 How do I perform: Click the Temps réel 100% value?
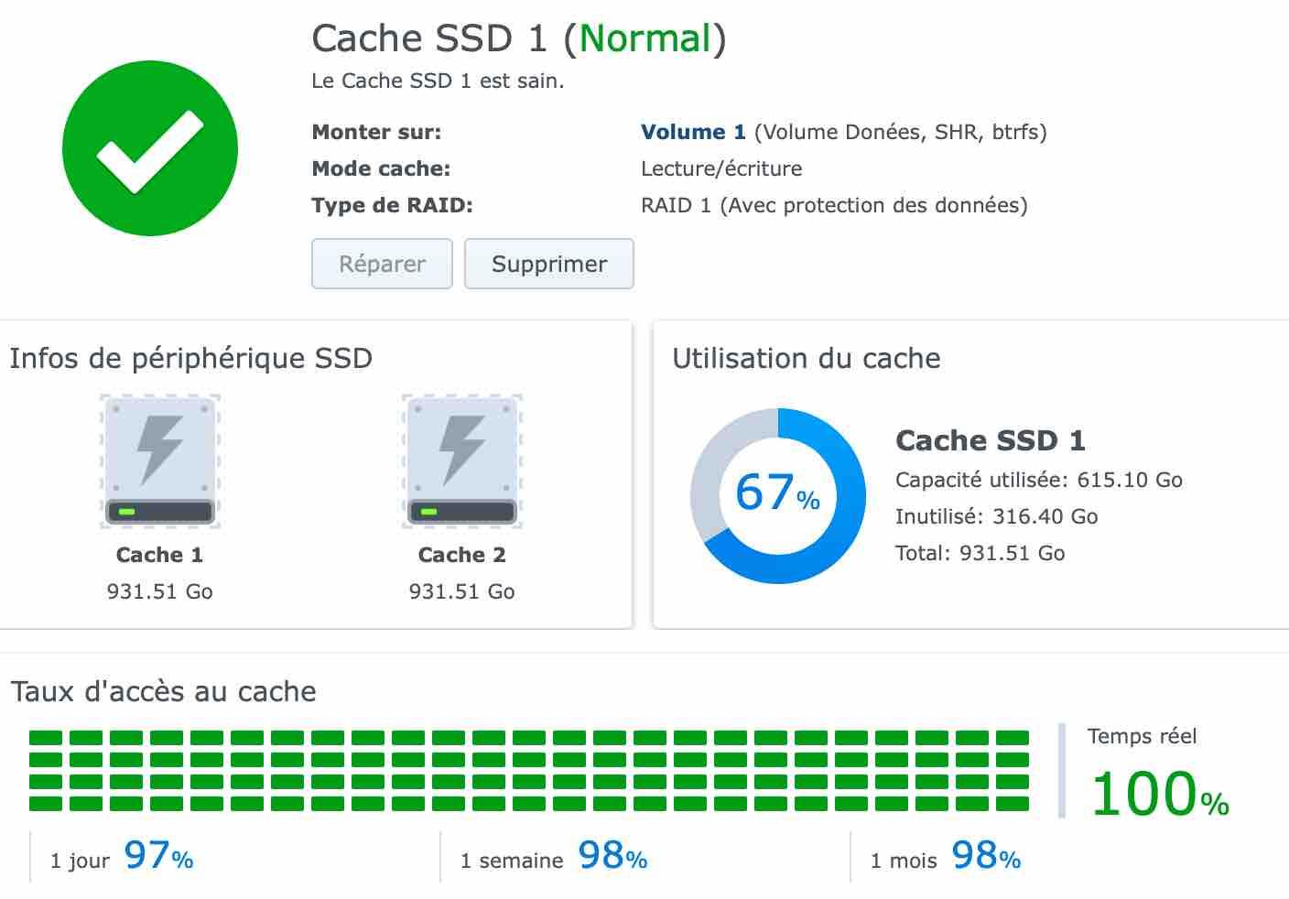pyautogui.click(x=1159, y=793)
